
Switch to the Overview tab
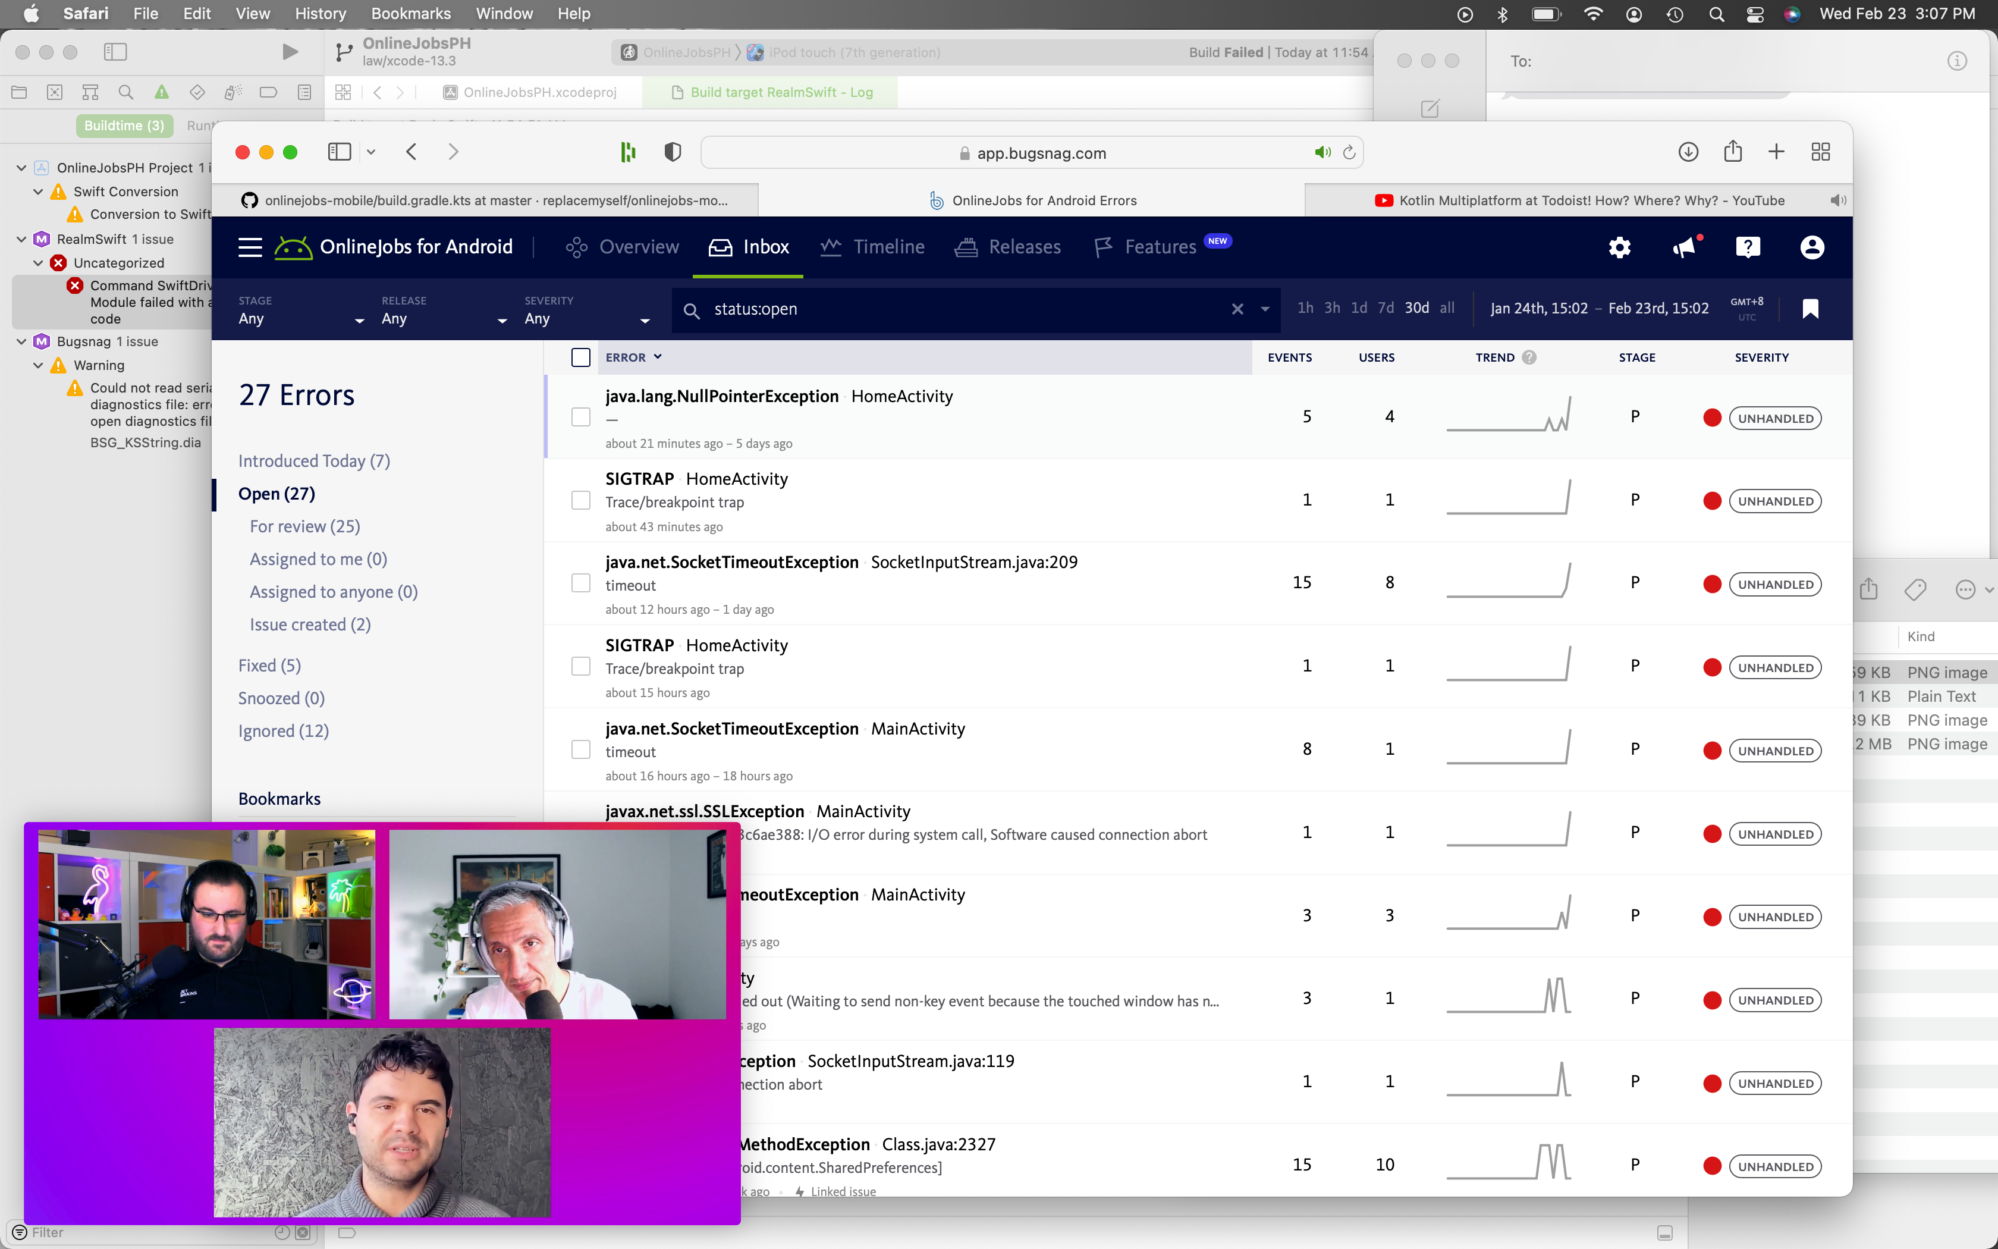[x=621, y=247]
